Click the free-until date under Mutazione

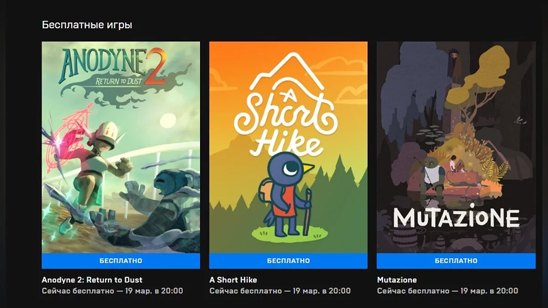pyautogui.click(x=448, y=291)
